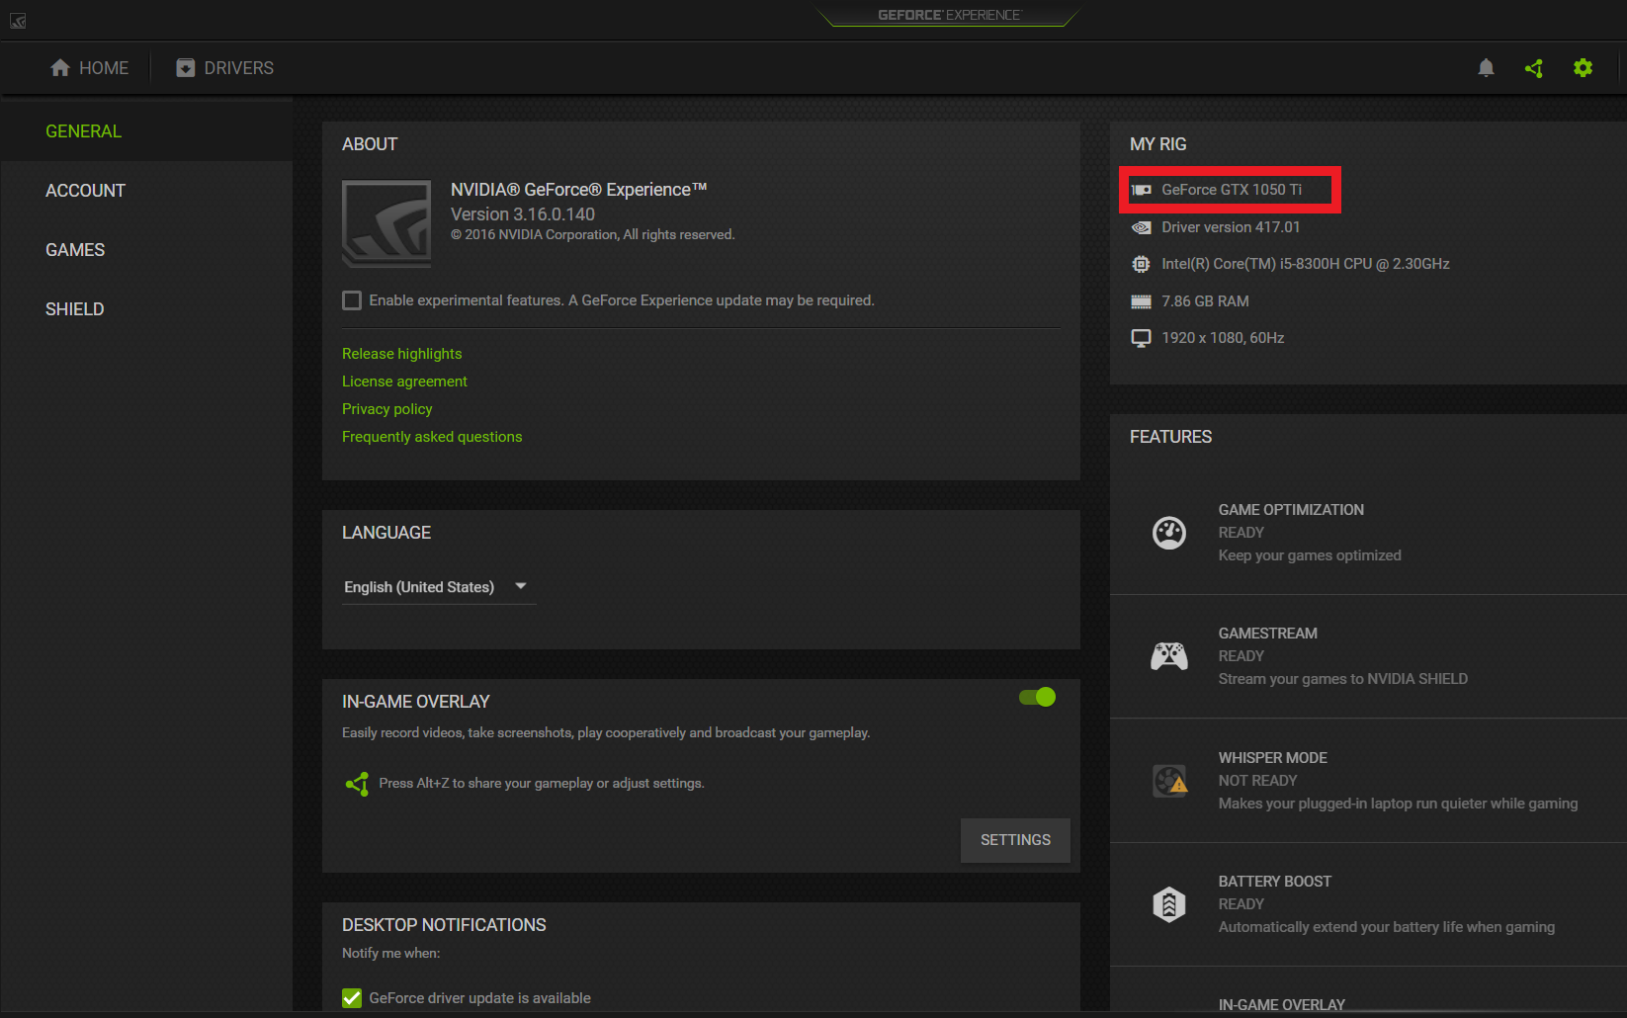Open settings with the green gear icon
Screen dimensions: 1627x1018
[1583, 67]
